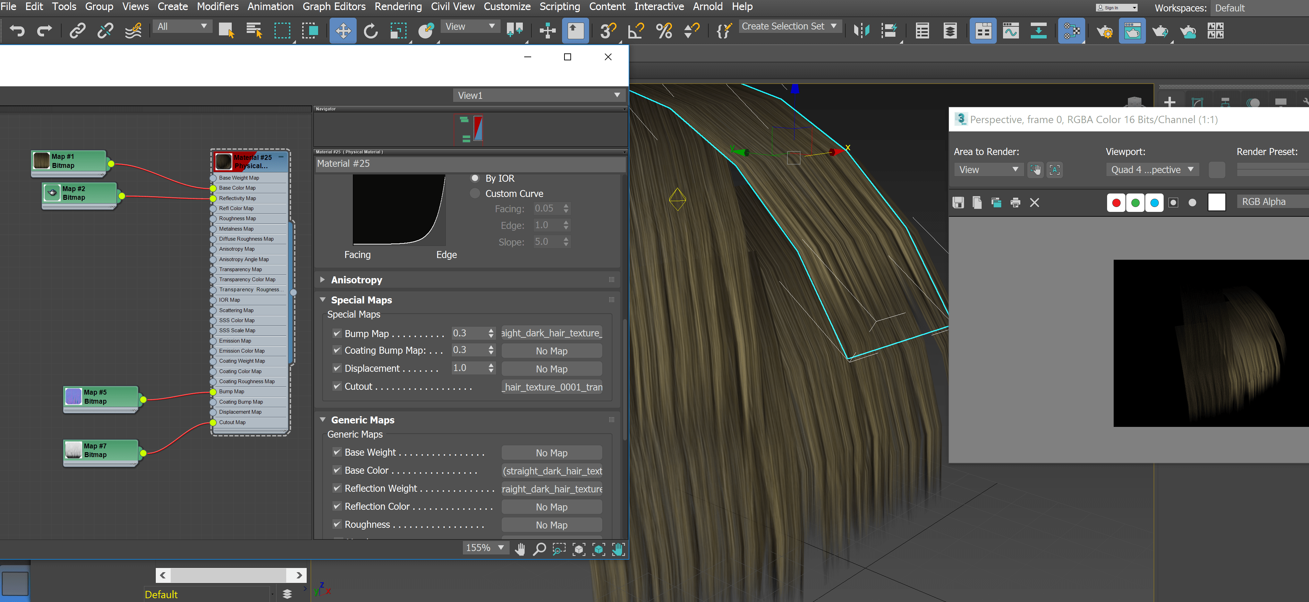Screen dimensions: 1309x602
Task: Click the Save Image icon in render window
Action: pos(958,203)
